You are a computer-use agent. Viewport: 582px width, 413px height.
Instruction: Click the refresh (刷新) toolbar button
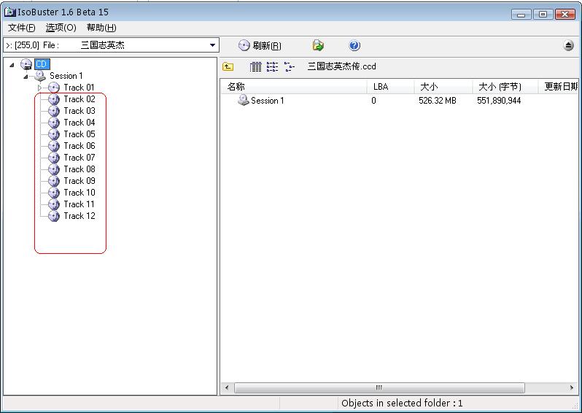[x=260, y=46]
